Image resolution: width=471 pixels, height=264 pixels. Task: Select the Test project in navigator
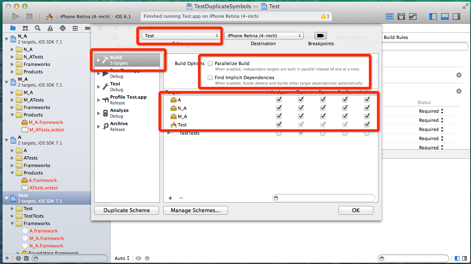coord(47,198)
